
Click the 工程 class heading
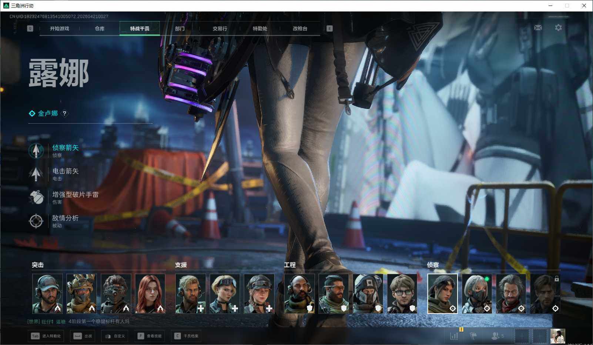coord(290,265)
